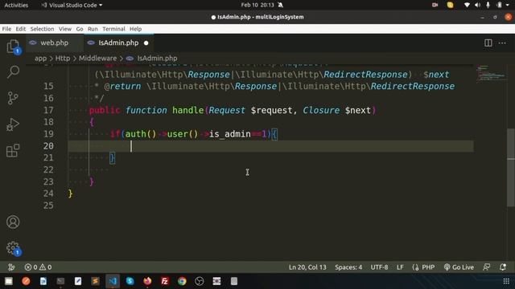Click the battery indicator icon
Screen dimensions: 515x289
click(499, 5)
